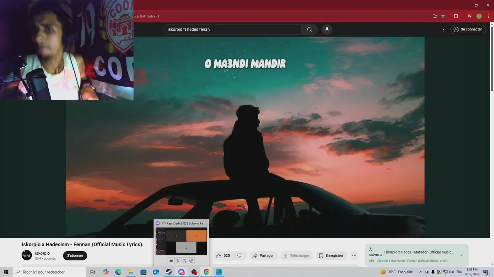Click the scrollbar up arrow
494x277 pixels.
click(492, 24)
